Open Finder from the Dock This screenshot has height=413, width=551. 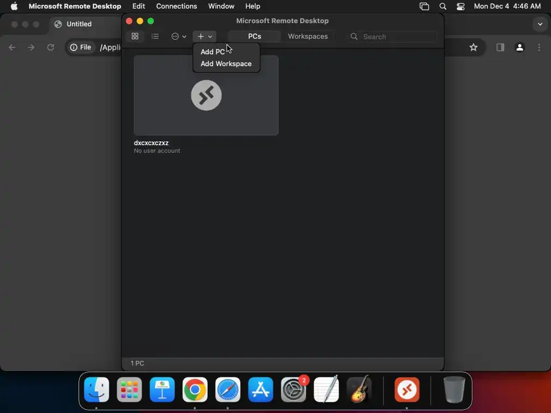(97, 389)
